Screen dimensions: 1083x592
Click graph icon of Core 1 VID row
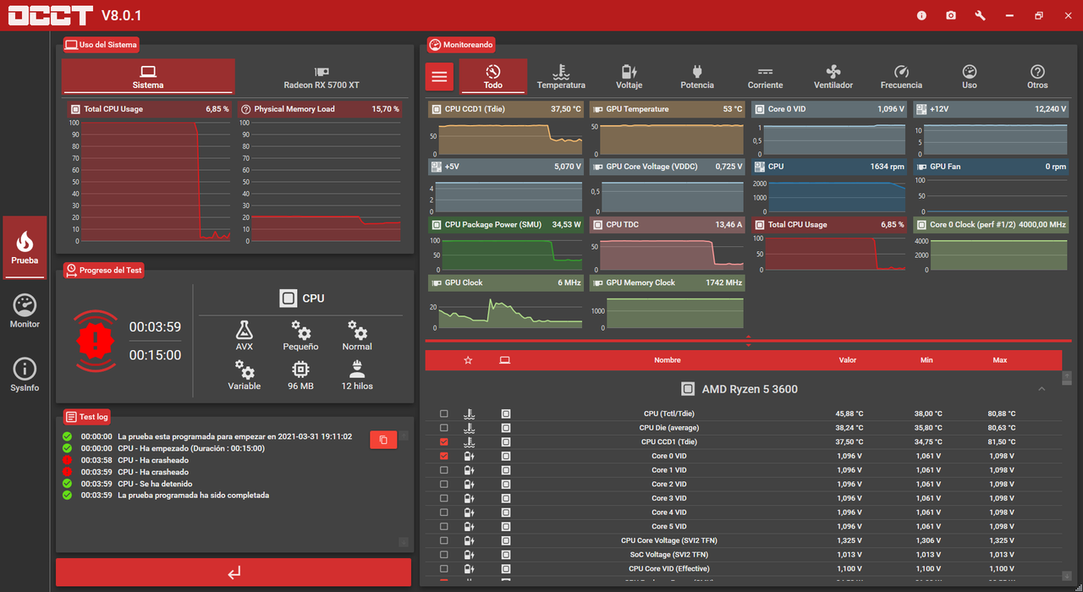pos(506,470)
